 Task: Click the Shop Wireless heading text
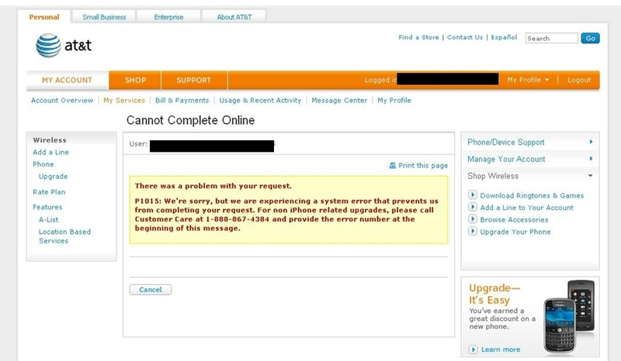coord(493,176)
